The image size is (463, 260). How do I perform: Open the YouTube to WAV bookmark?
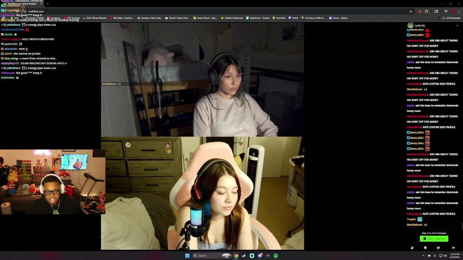(313, 18)
